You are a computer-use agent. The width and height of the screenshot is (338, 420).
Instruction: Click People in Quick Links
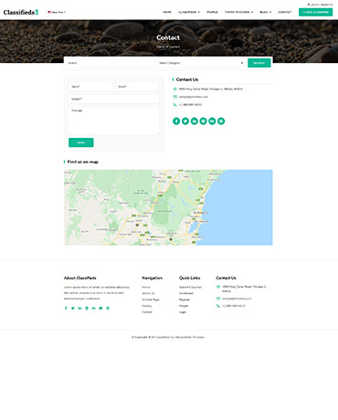pos(184,306)
